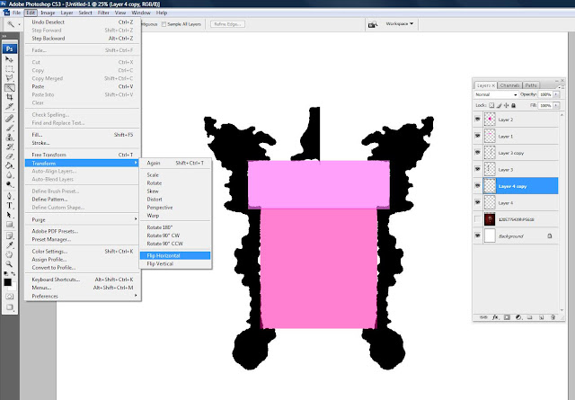Select the Brush tool
Screen dimensions: 575x400
pyautogui.click(x=10, y=128)
